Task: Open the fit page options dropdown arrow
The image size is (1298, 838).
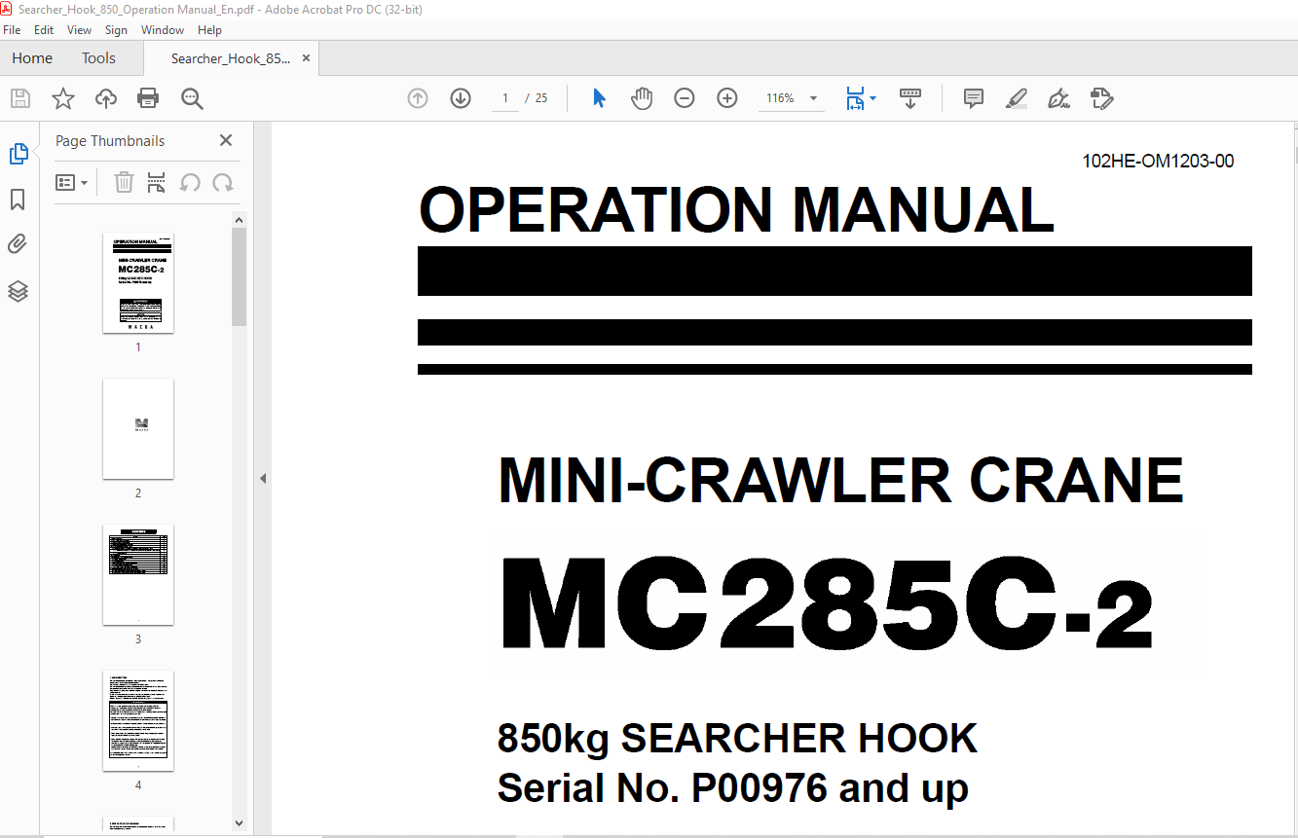Action: pos(872,98)
